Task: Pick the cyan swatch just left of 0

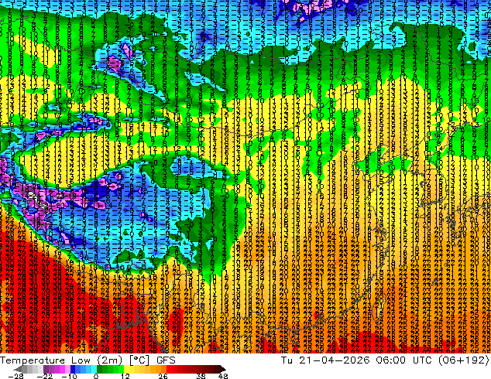Action: pos(94,369)
